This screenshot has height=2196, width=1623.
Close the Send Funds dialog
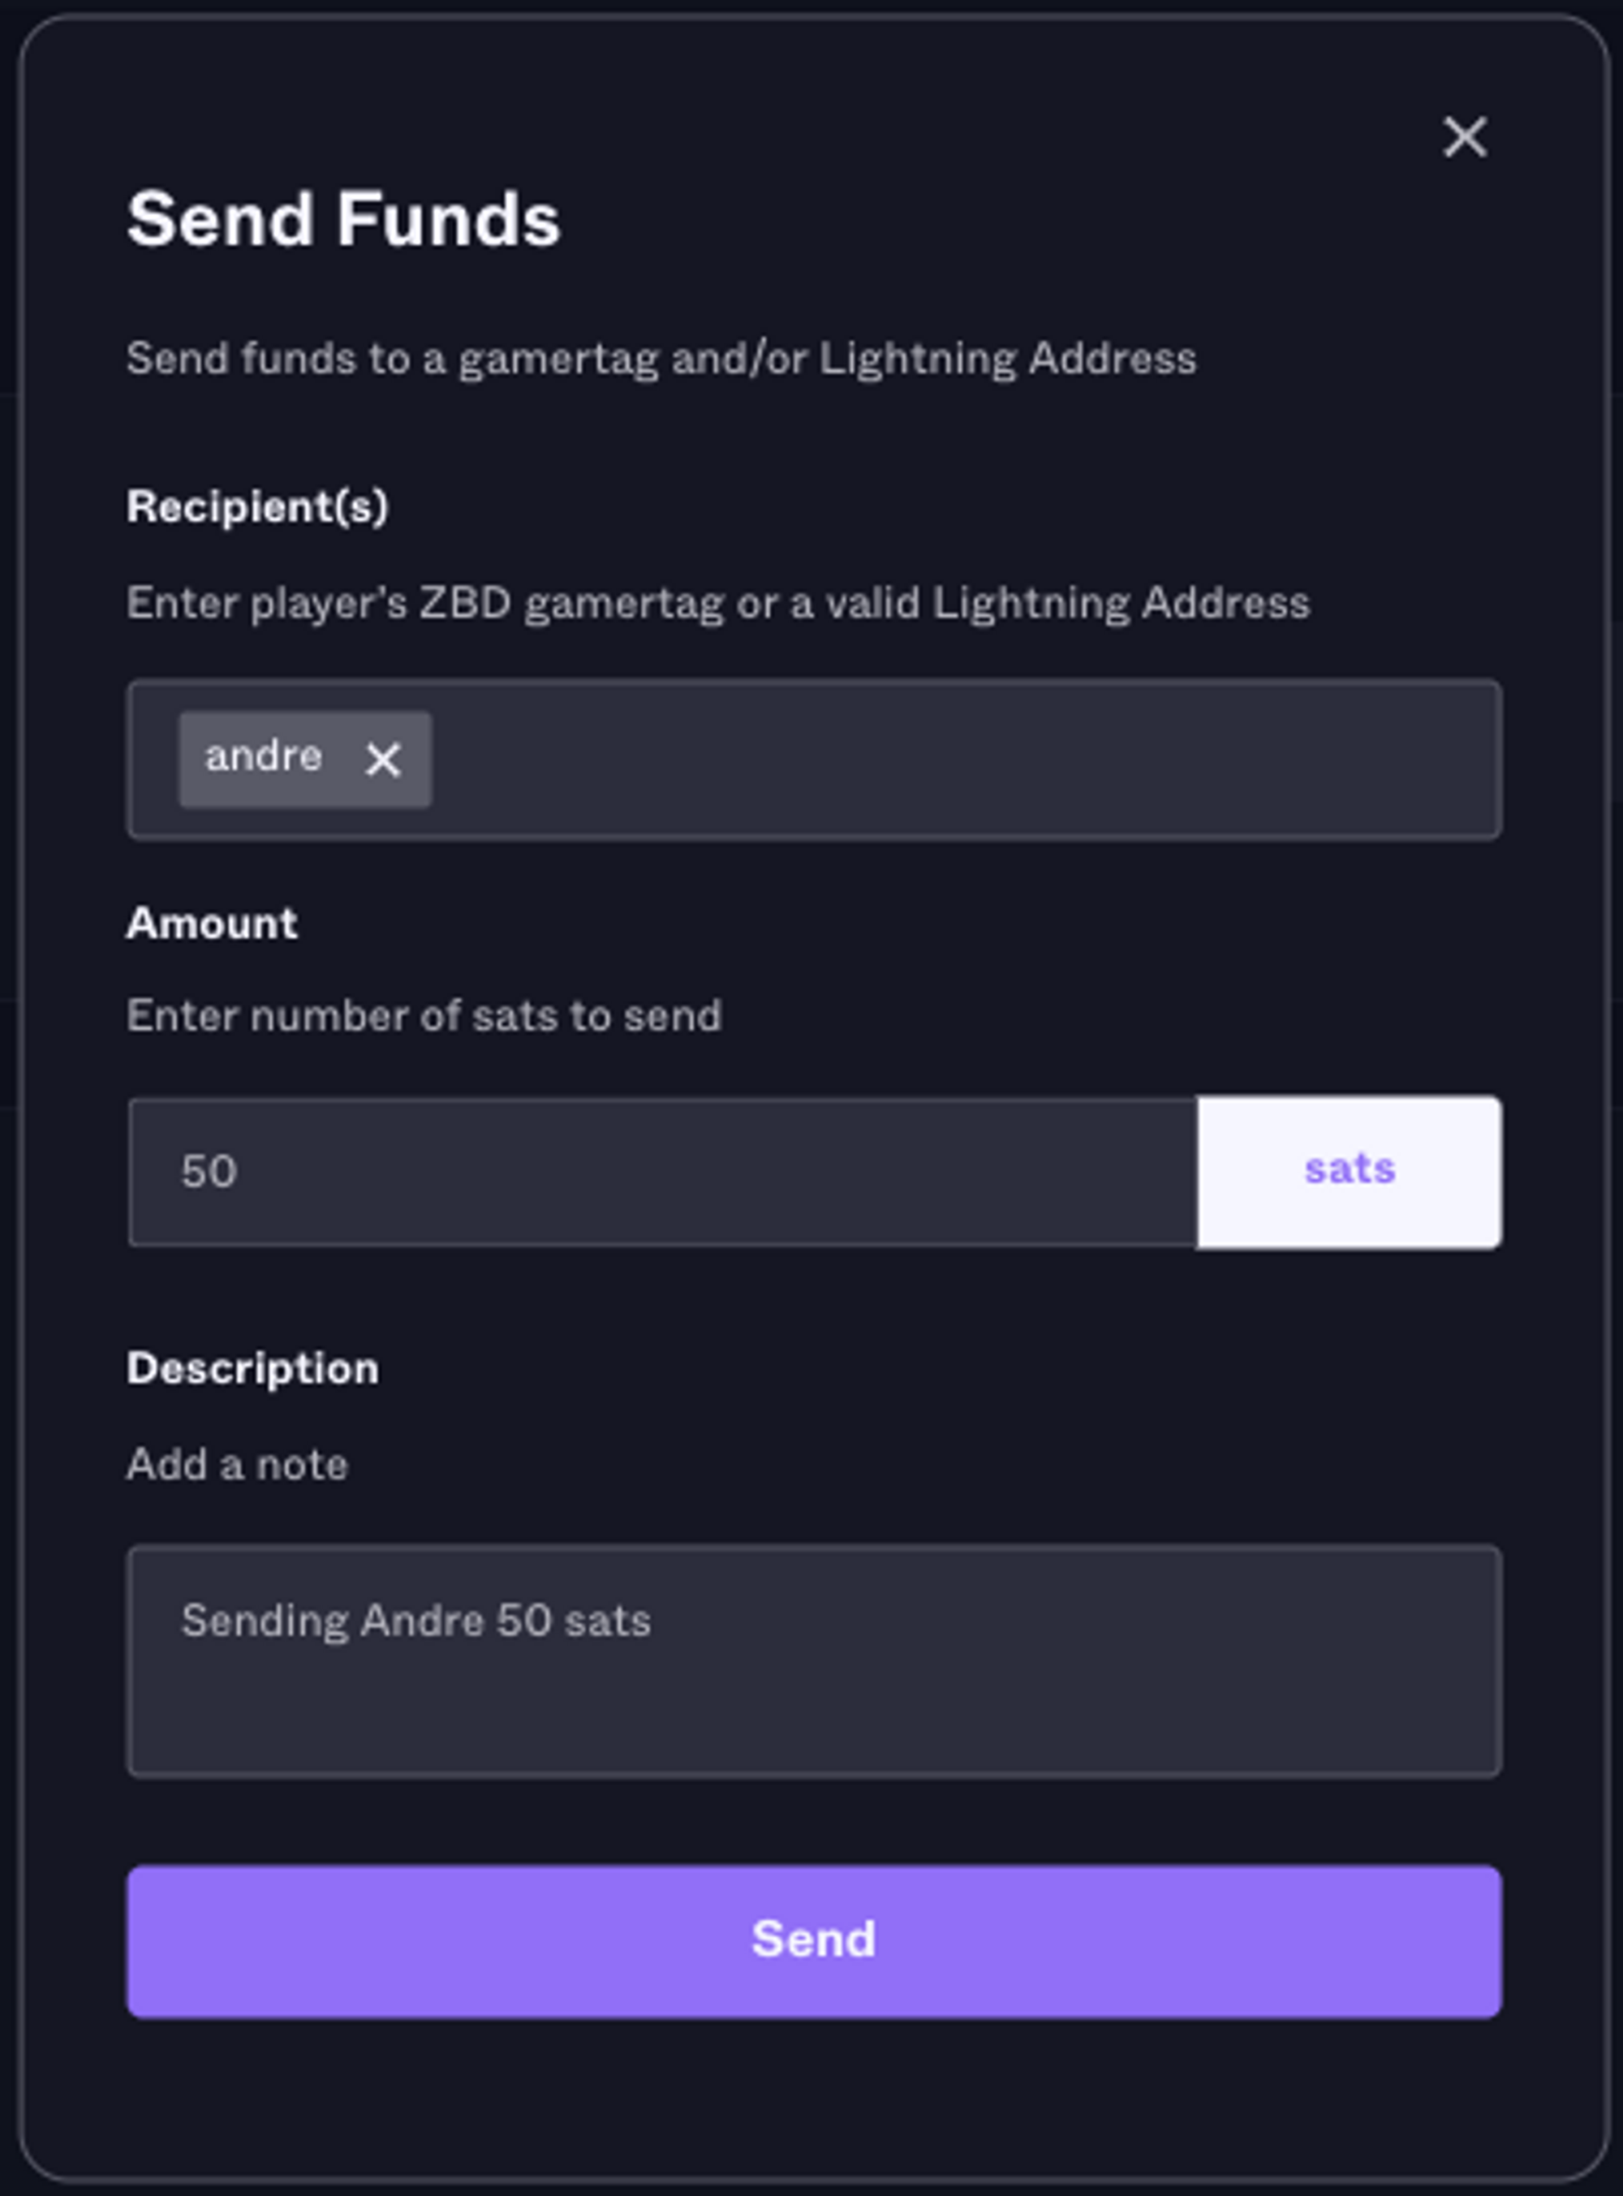[1464, 136]
